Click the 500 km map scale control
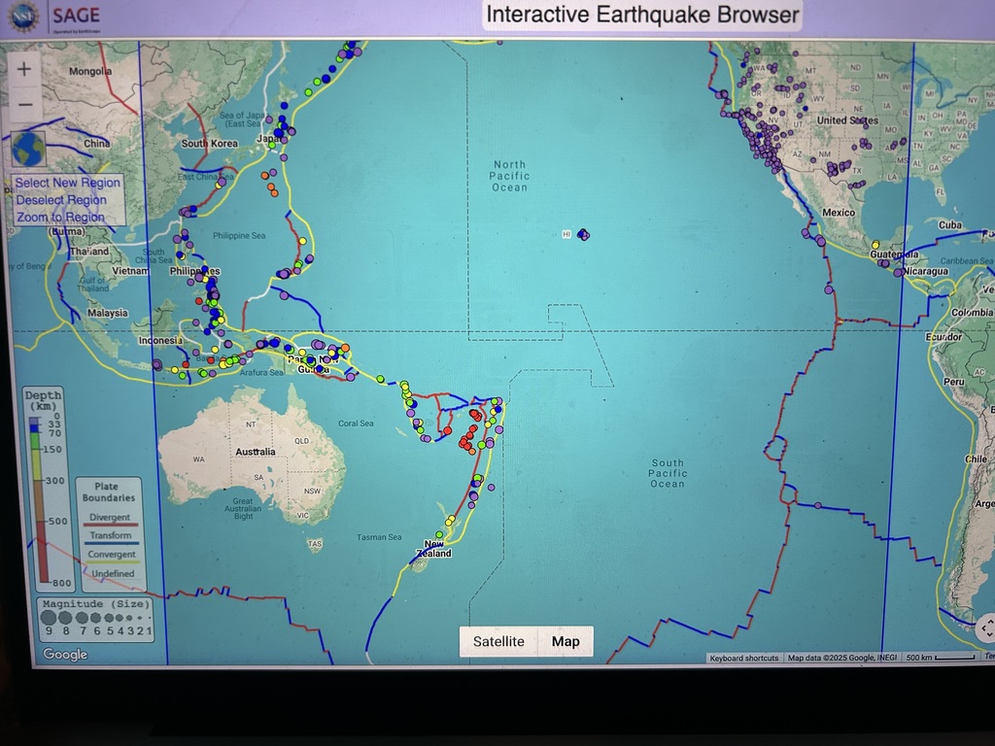This screenshot has width=995, height=746. [x=939, y=658]
